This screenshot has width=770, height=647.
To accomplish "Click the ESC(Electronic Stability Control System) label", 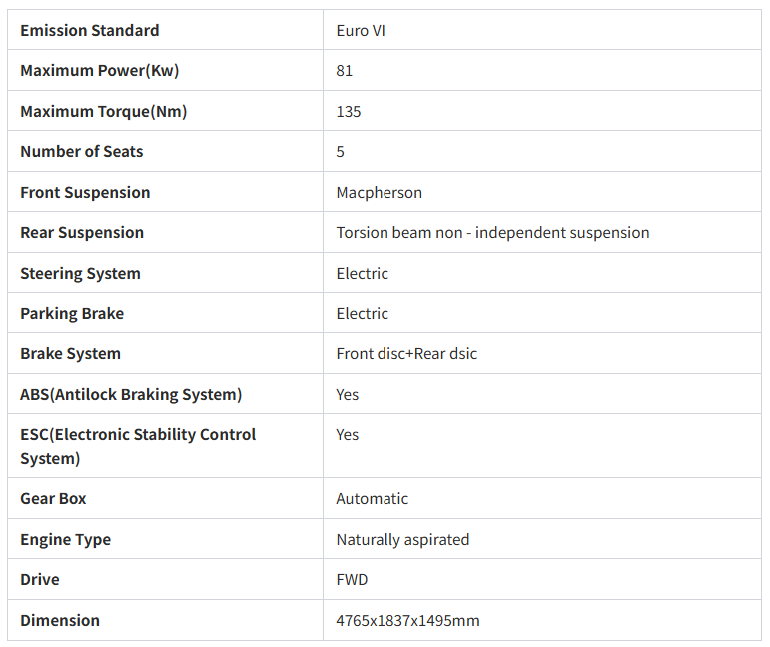I will (x=138, y=446).
